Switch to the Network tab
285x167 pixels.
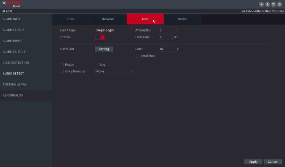(x=108, y=19)
